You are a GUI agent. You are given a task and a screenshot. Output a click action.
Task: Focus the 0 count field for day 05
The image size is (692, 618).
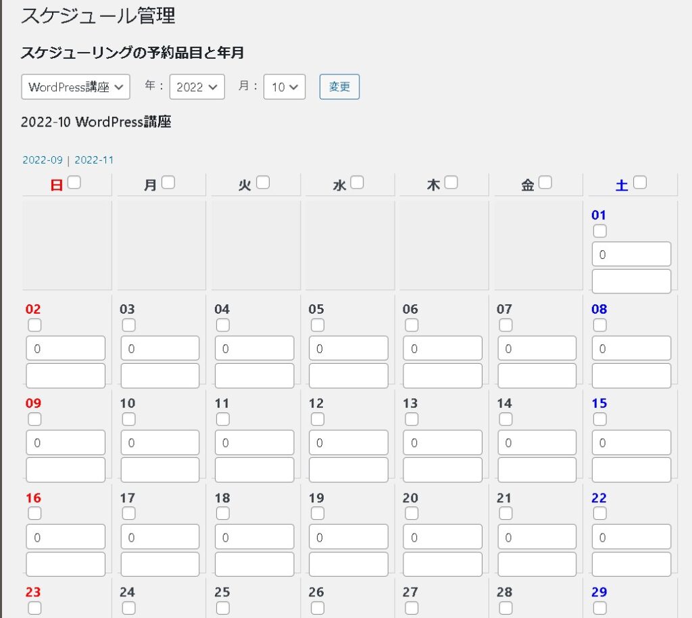pyautogui.click(x=349, y=348)
